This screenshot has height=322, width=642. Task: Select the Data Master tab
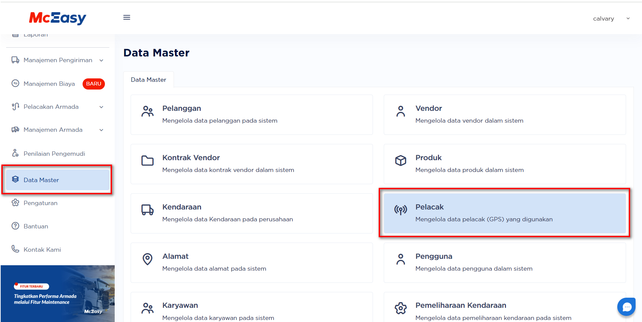(x=149, y=80)
